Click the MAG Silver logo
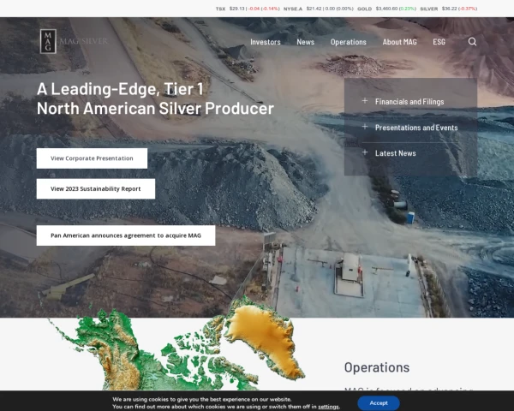514x411 pixels. 74,41
